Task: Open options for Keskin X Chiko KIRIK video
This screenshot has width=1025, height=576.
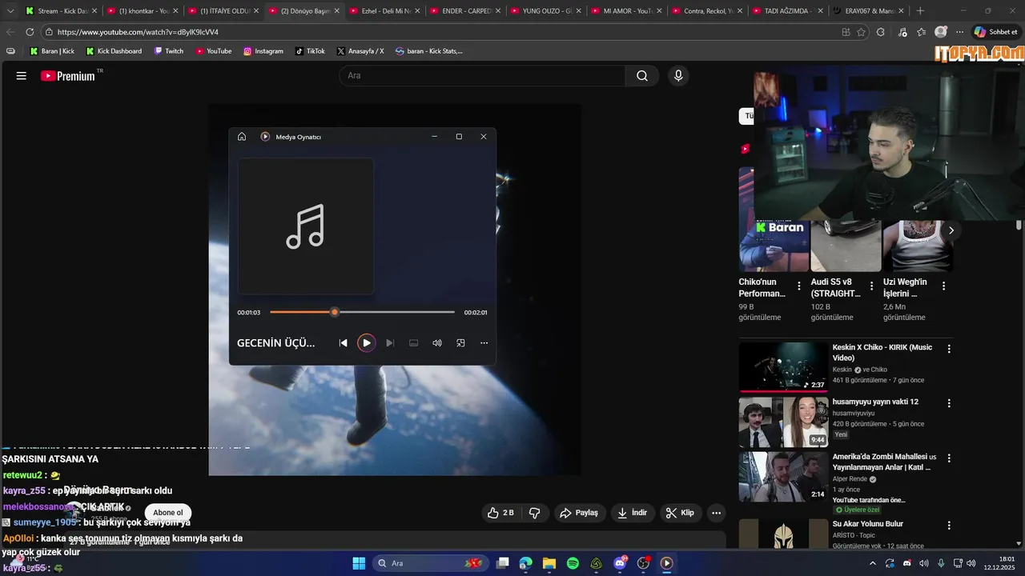Action: click(949, 349)
